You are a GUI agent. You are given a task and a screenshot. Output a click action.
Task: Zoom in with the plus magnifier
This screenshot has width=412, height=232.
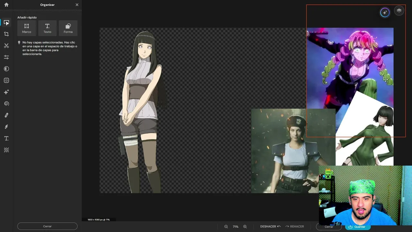245,227
